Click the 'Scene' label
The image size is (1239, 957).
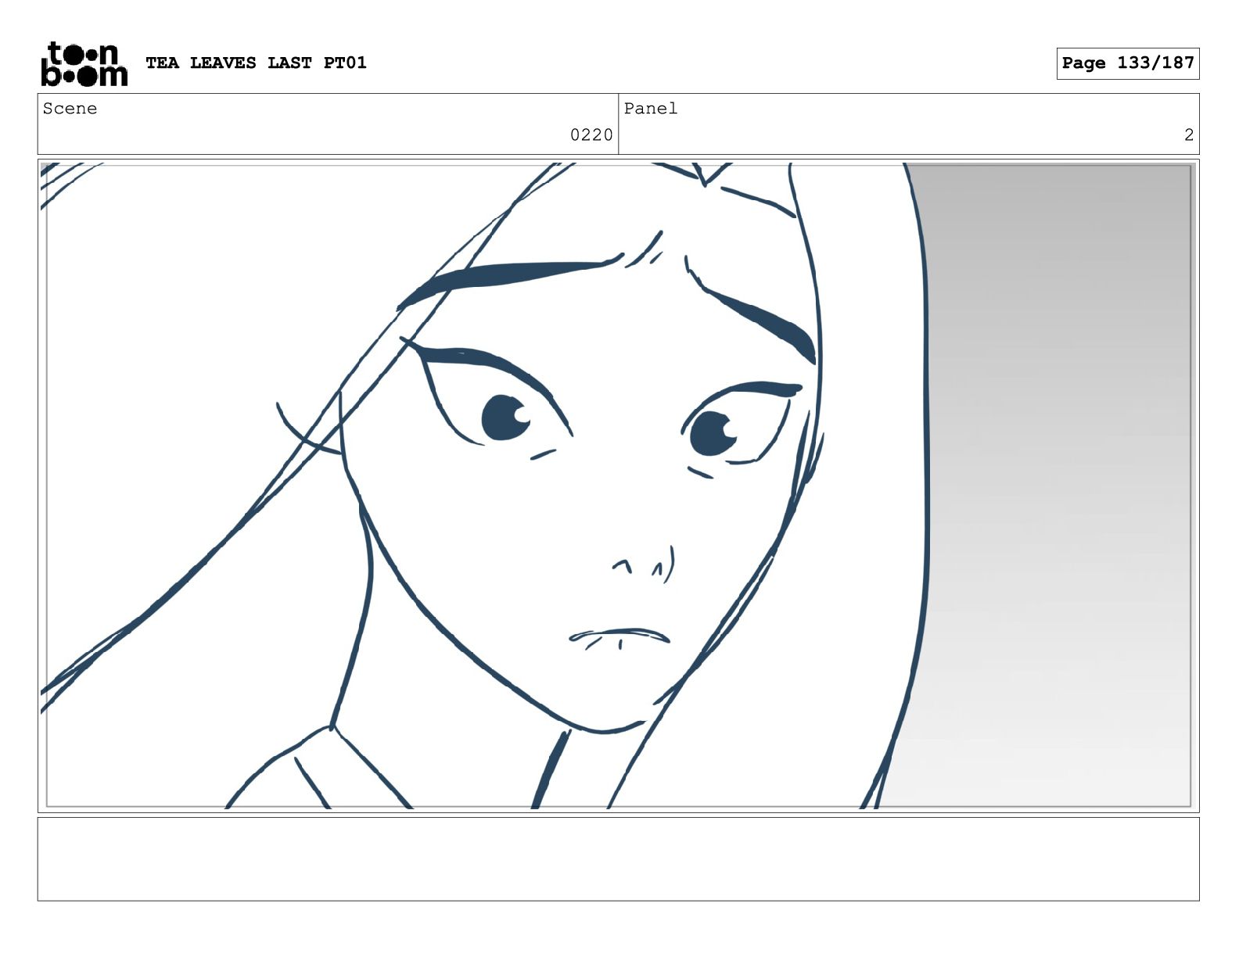pos(70,109)
